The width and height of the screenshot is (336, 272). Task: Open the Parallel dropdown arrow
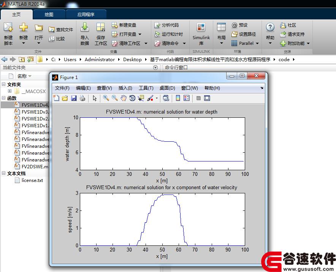(257, 43)
